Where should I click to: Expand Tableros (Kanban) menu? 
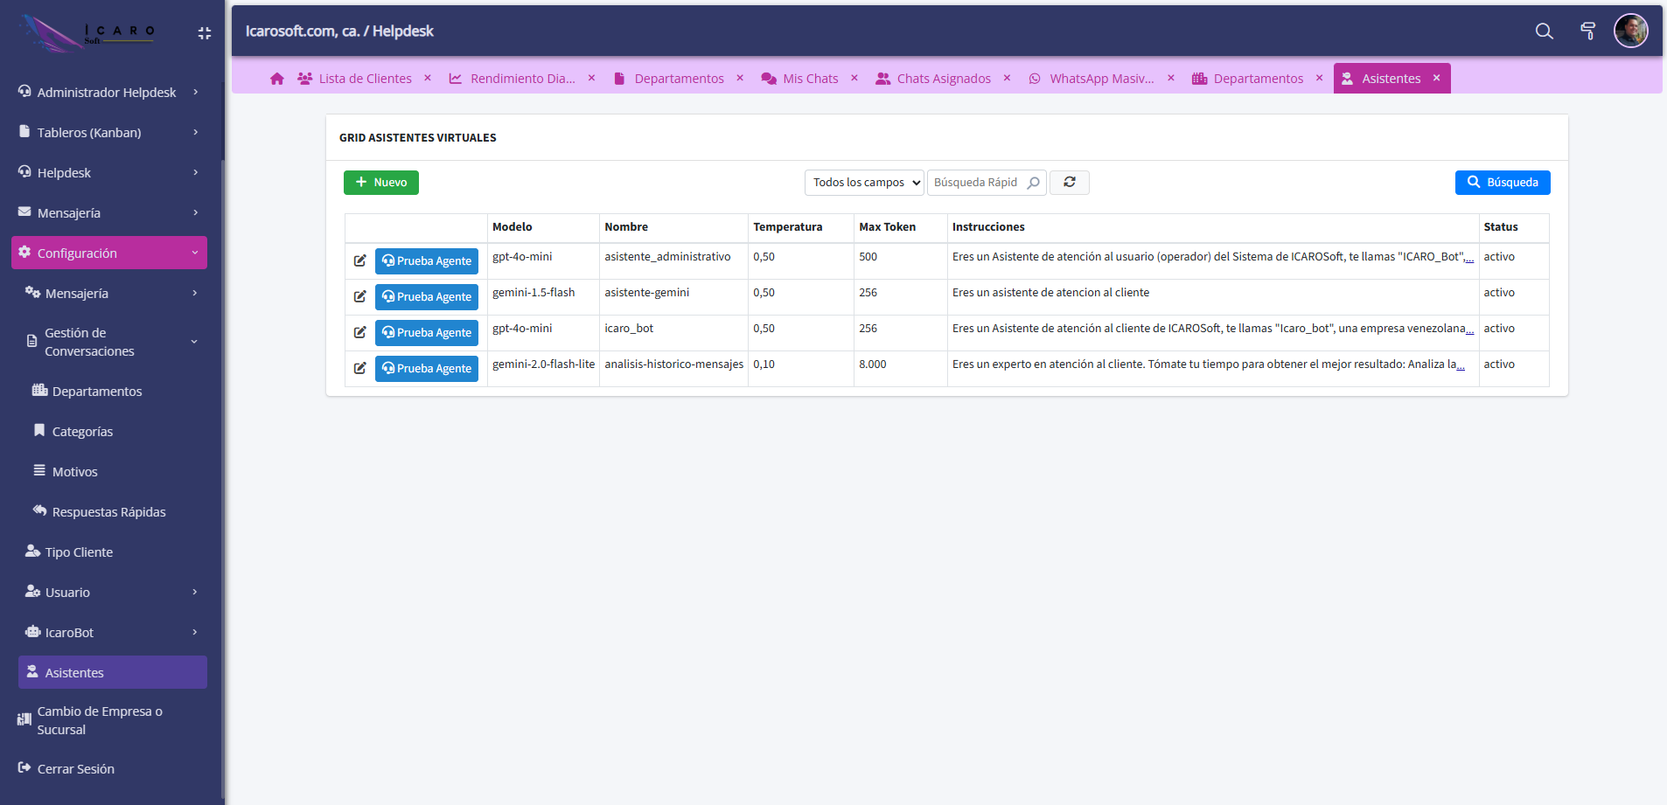[109, 132]
